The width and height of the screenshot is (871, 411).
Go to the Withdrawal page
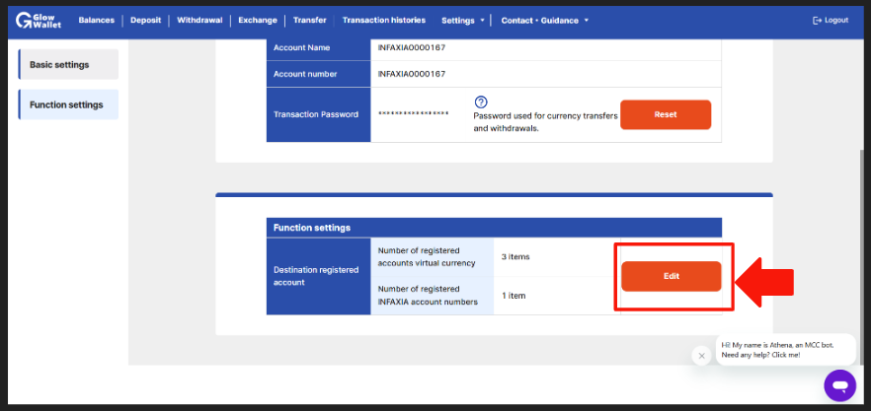199,20
